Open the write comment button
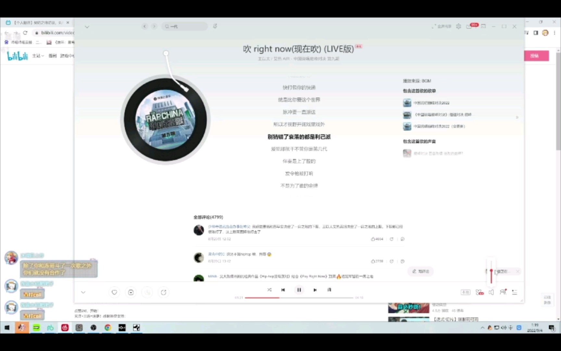561x351 pixels. 420,271
